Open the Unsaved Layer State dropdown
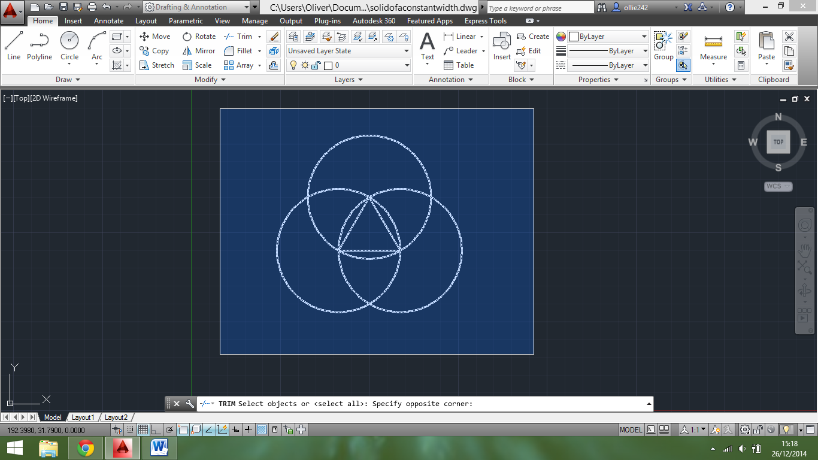The width and height of the screenshot is (818, 460). pos(349,51)
